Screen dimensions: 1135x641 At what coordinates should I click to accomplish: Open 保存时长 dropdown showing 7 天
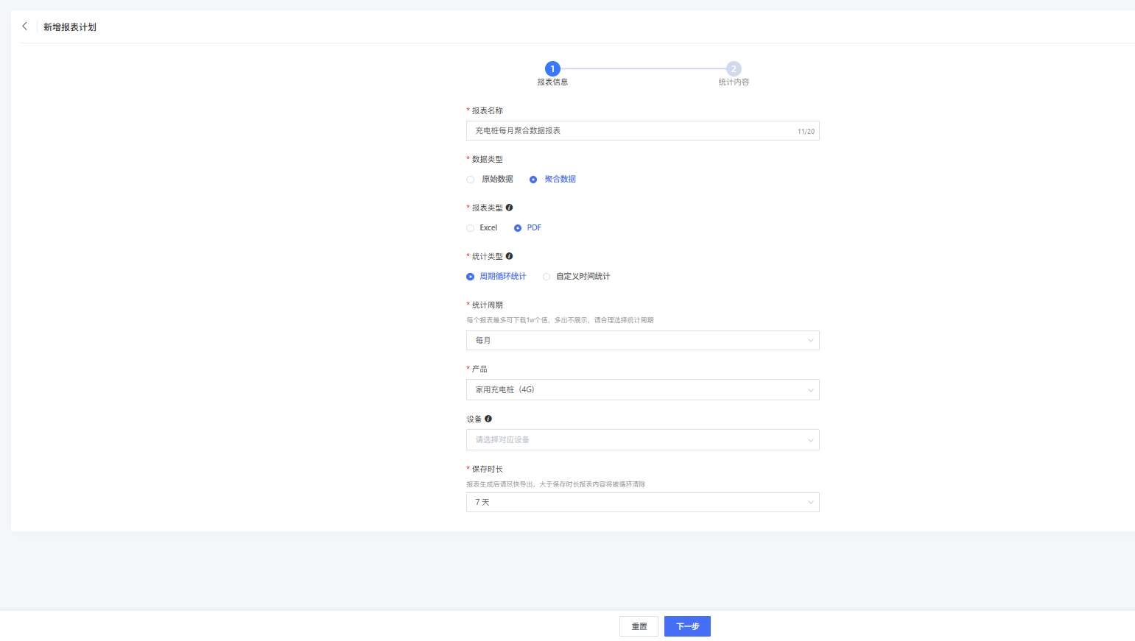click(x=642, y=503)
